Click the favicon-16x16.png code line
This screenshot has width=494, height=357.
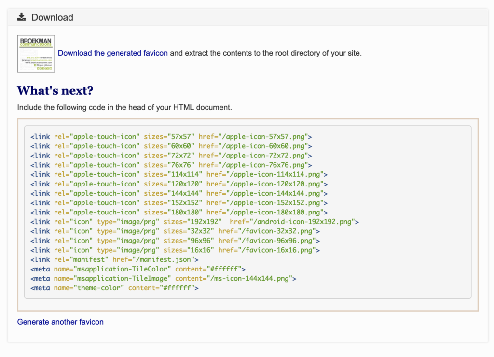175,250
